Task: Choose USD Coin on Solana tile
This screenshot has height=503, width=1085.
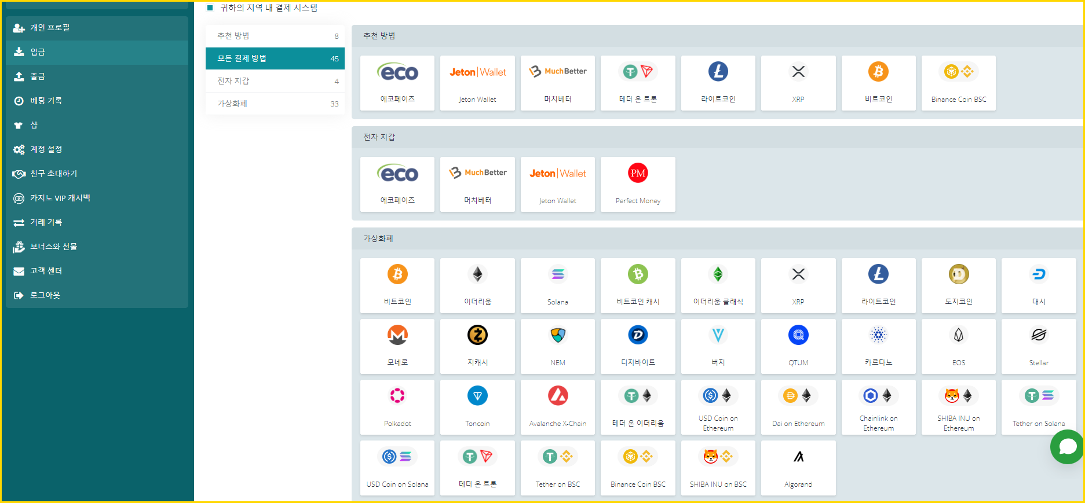Action: (397, 468)
